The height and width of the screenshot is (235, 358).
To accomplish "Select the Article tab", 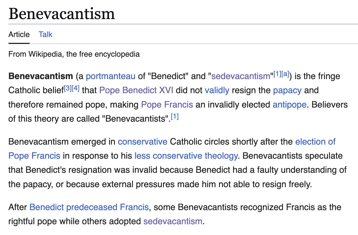I will tap(19, 35).
